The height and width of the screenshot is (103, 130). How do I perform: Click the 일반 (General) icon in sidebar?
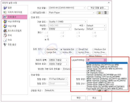click(5, 8)
